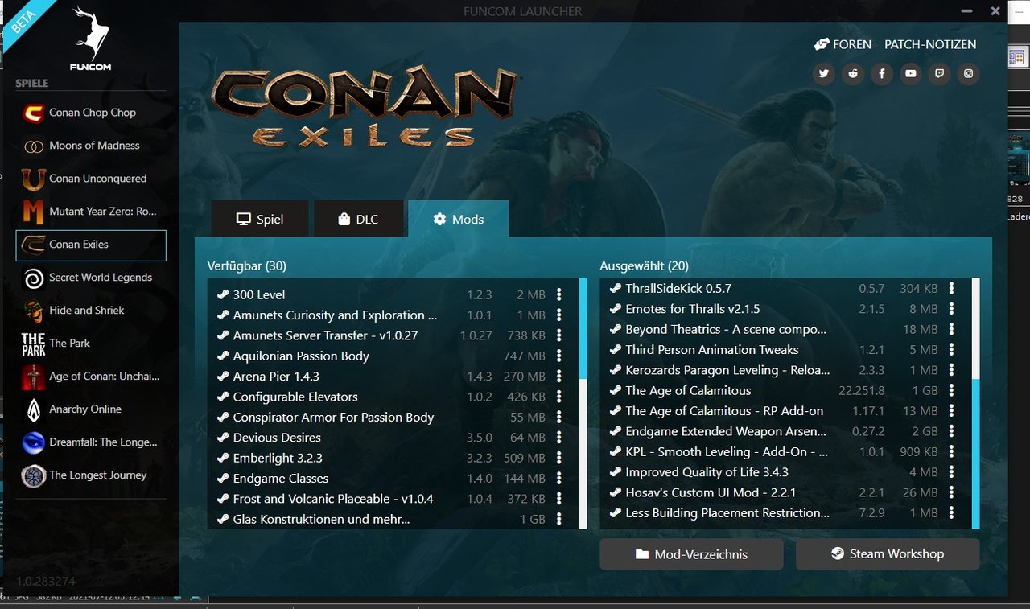Screen dimensions: 1030x609
Task: Click Steam icon beside 300 Level mod
Action: (222, 294)
